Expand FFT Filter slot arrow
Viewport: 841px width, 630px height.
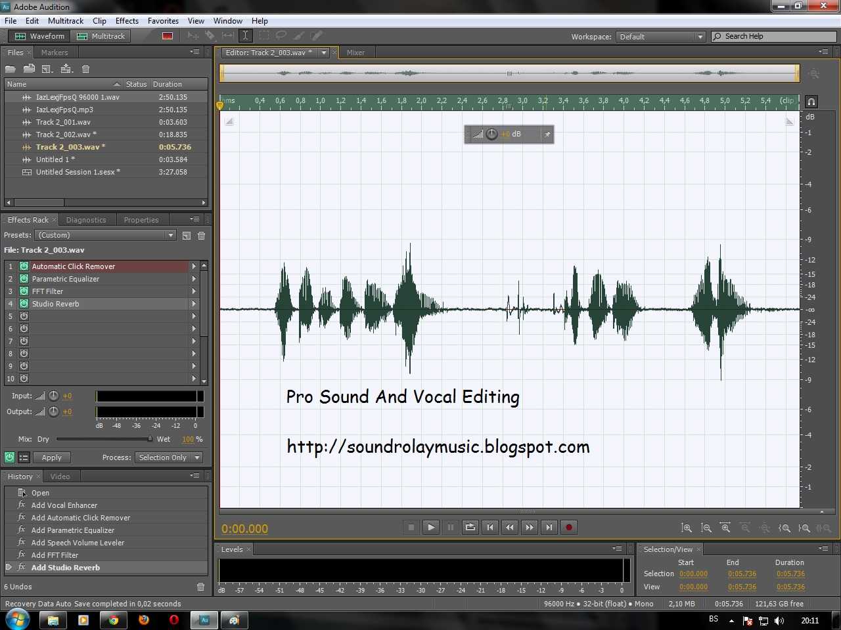(194, 291)
